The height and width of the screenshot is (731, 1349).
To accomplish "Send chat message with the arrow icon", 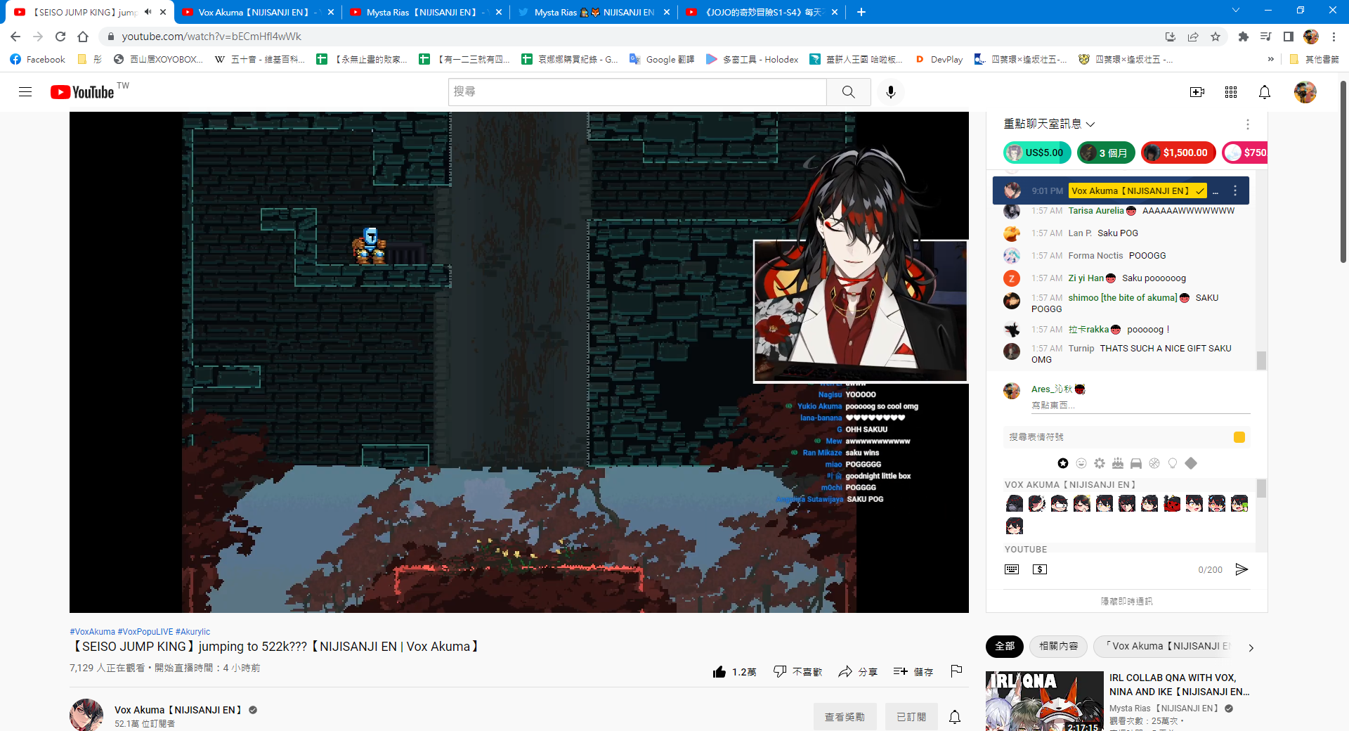I will pyautogui.click(x=1242, y=569).
